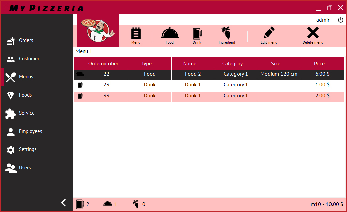Click the Drink beer mug toolbar icon
Screen dimensions: 347x212
coord(197,34)
